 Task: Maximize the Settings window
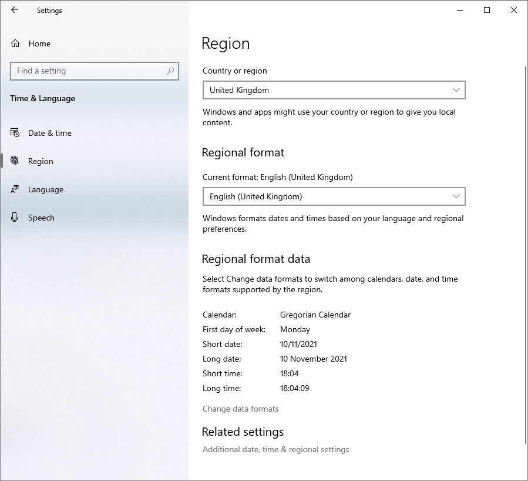point(487,10)
